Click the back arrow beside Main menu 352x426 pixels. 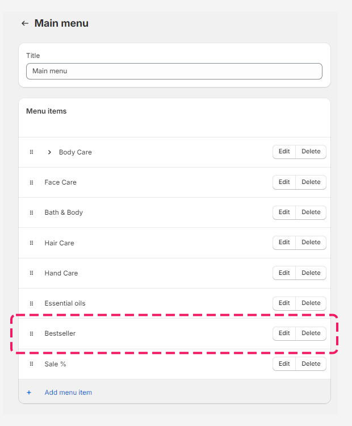point(24,23)
